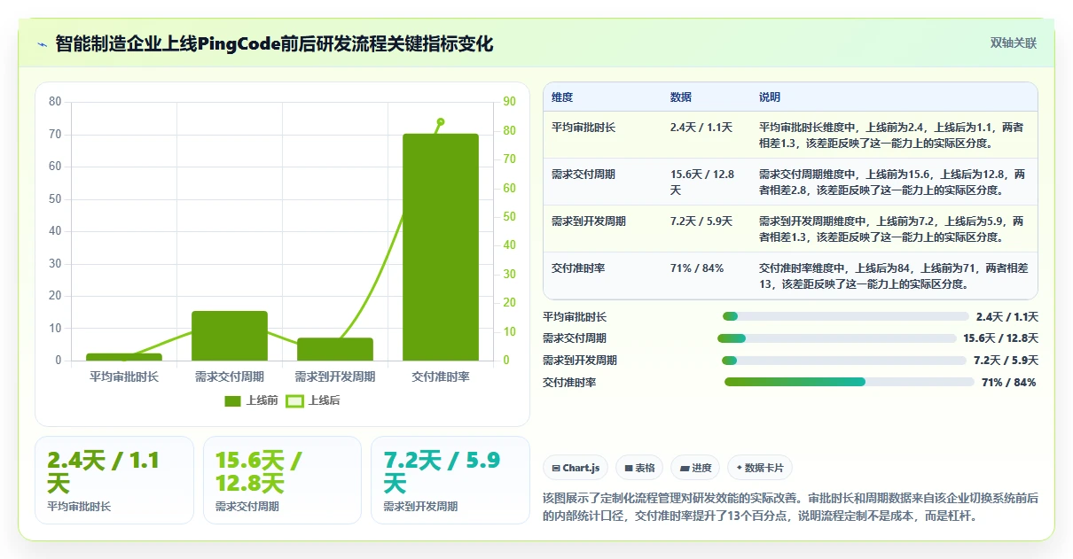1073x559 pixels.
Task: Click the 说明 table column header
Action: pos(770,97)
